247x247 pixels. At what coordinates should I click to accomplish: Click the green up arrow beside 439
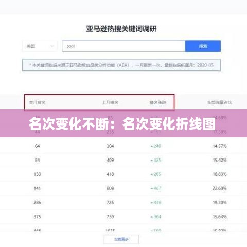click(x=152, y=203)
